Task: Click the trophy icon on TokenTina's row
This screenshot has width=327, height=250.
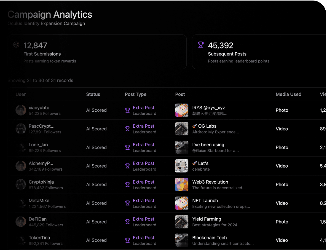Action: coord(127,240)
